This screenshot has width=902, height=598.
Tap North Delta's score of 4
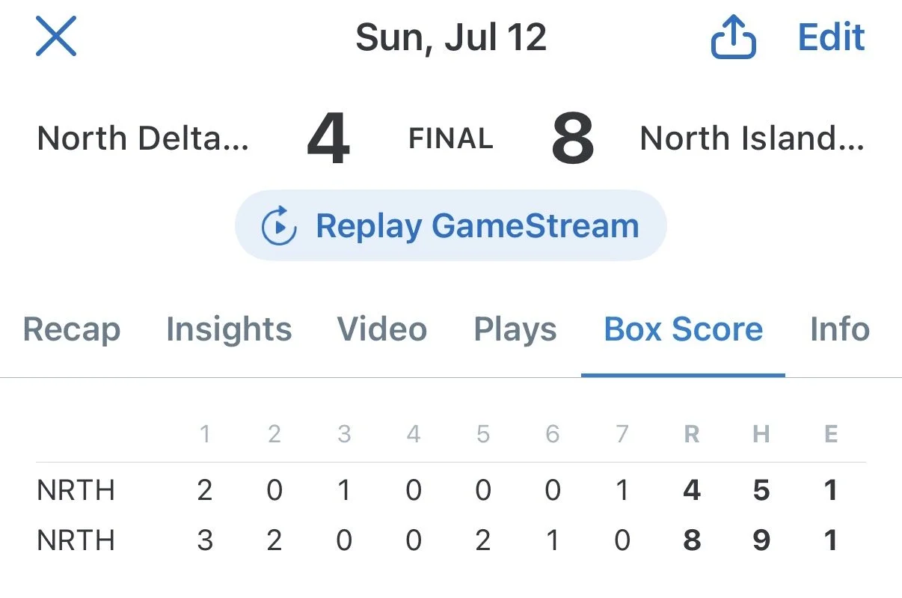tap(328, 139)
